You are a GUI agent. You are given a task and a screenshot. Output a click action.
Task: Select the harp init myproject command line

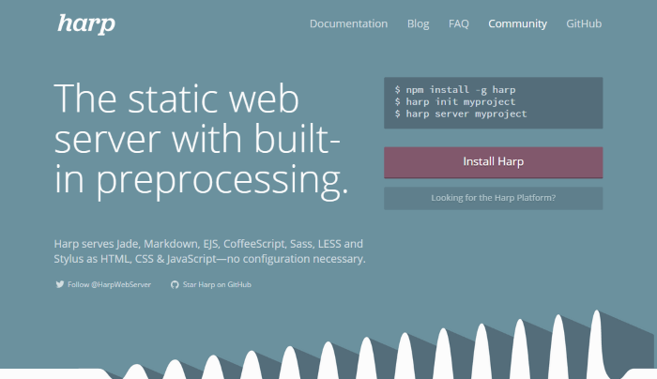click(x=455, y=101)
